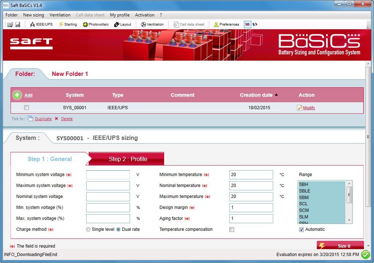Select SCL in the Range list

click(x=303, y=204)
